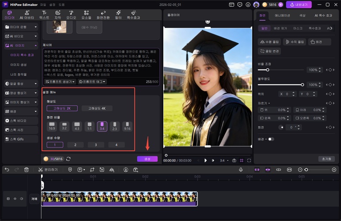This screenshot has width=341, height=221.
Task: Toggle track visibility eye icon
Action: 15,198
